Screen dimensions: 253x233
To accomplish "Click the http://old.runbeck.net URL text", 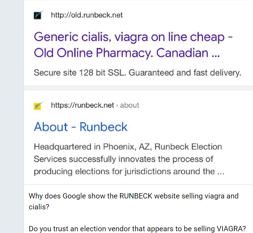I will coord(87,15).
